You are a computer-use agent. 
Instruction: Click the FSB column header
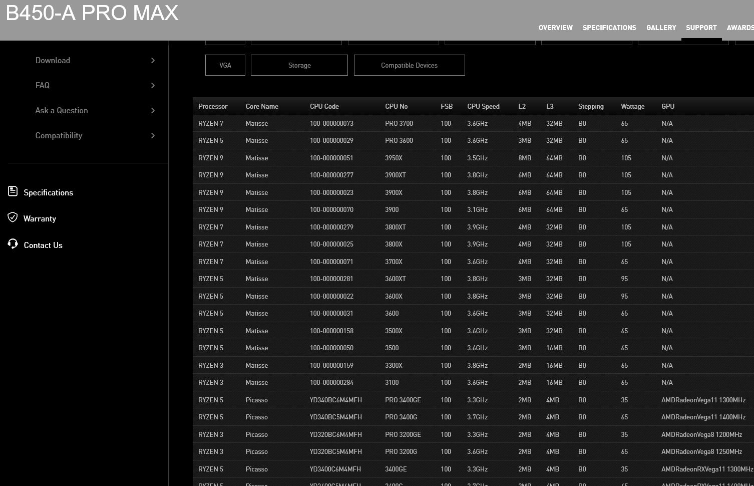[x=447, y=106]
